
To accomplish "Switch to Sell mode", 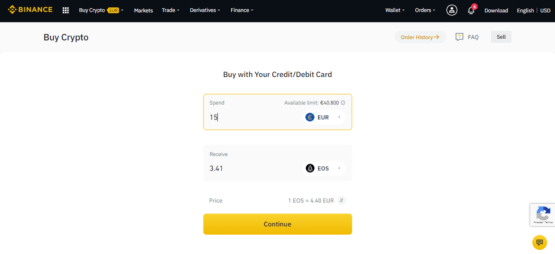I will [x=501, y=37].
